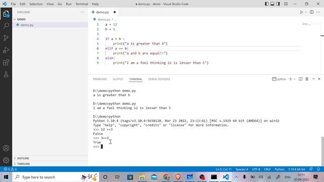Viewport: 324px width, 182px height.
Task: Open the Run and Debug view
Action: coord(6,50)
